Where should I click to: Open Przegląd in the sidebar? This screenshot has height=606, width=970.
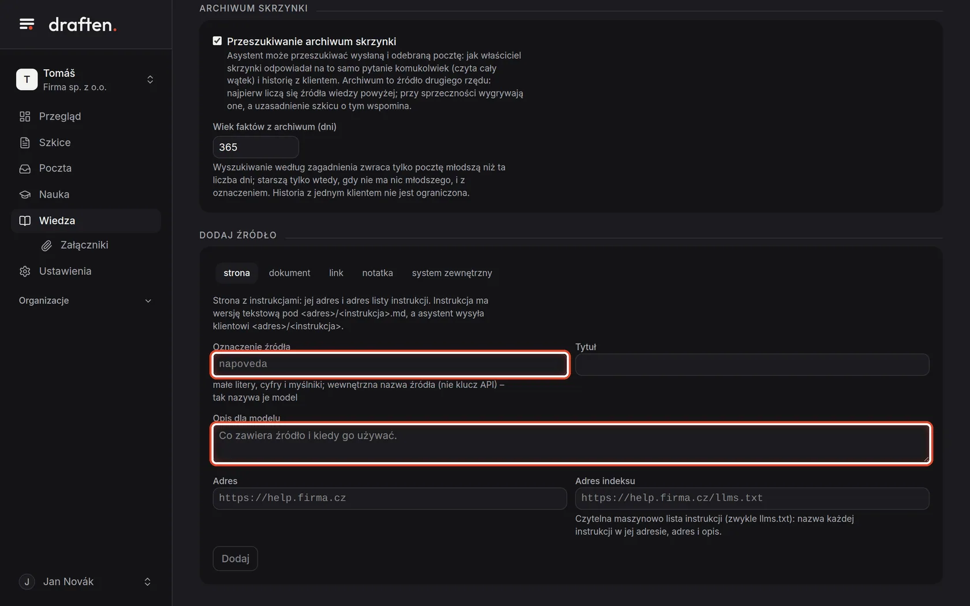(86, 117)
